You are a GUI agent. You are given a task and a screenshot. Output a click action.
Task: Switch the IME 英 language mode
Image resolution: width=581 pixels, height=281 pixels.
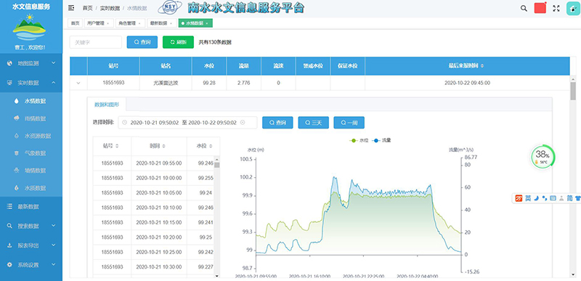click(528, 198)
